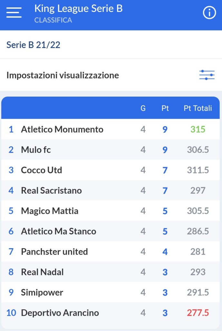Screen dimensions: 222x331
Task: Sort standings by the Pt column header
Action: tap(165, 108)
